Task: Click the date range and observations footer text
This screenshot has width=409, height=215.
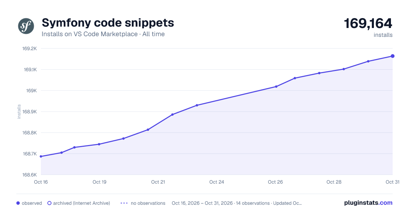Action: coord(237,203)
